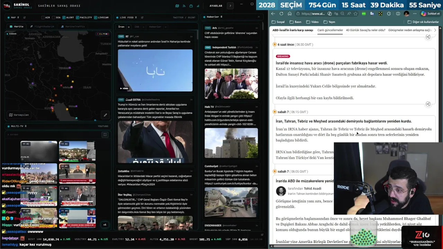
Task: Switch to the Harita tab
Action: 17,27
